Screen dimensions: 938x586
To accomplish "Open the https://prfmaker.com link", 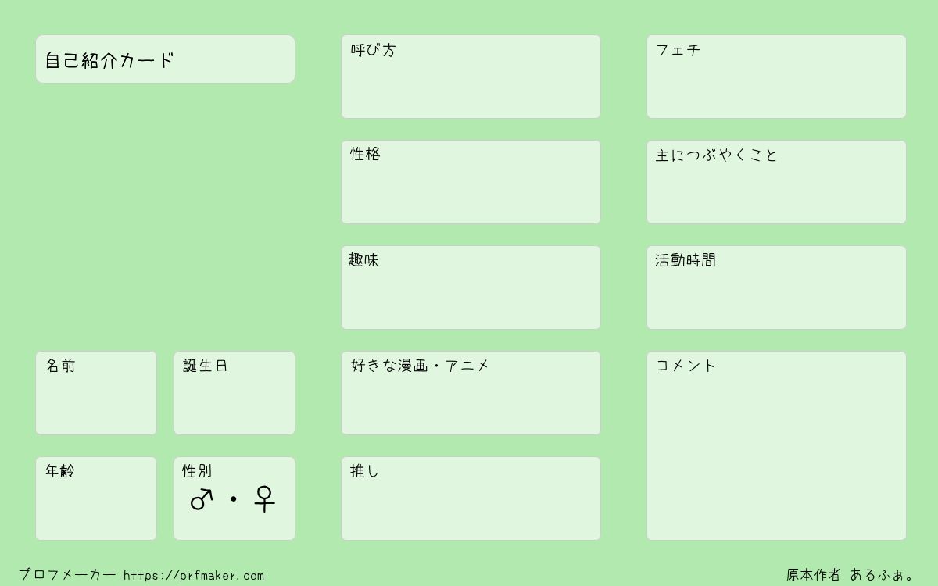I will [194, 576].
